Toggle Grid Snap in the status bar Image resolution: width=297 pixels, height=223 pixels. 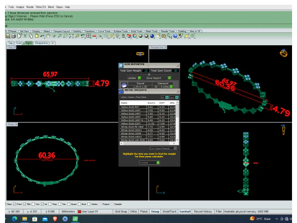(x=121, y=211)
